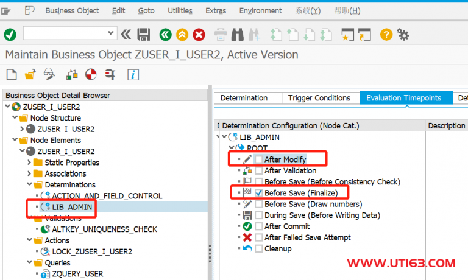Image resolution: width=468 pixels, height=280 pixels.
Task: Click the green Back arrow icon
Action: (165, 34)
